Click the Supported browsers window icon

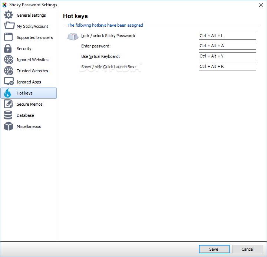(8, 37)
